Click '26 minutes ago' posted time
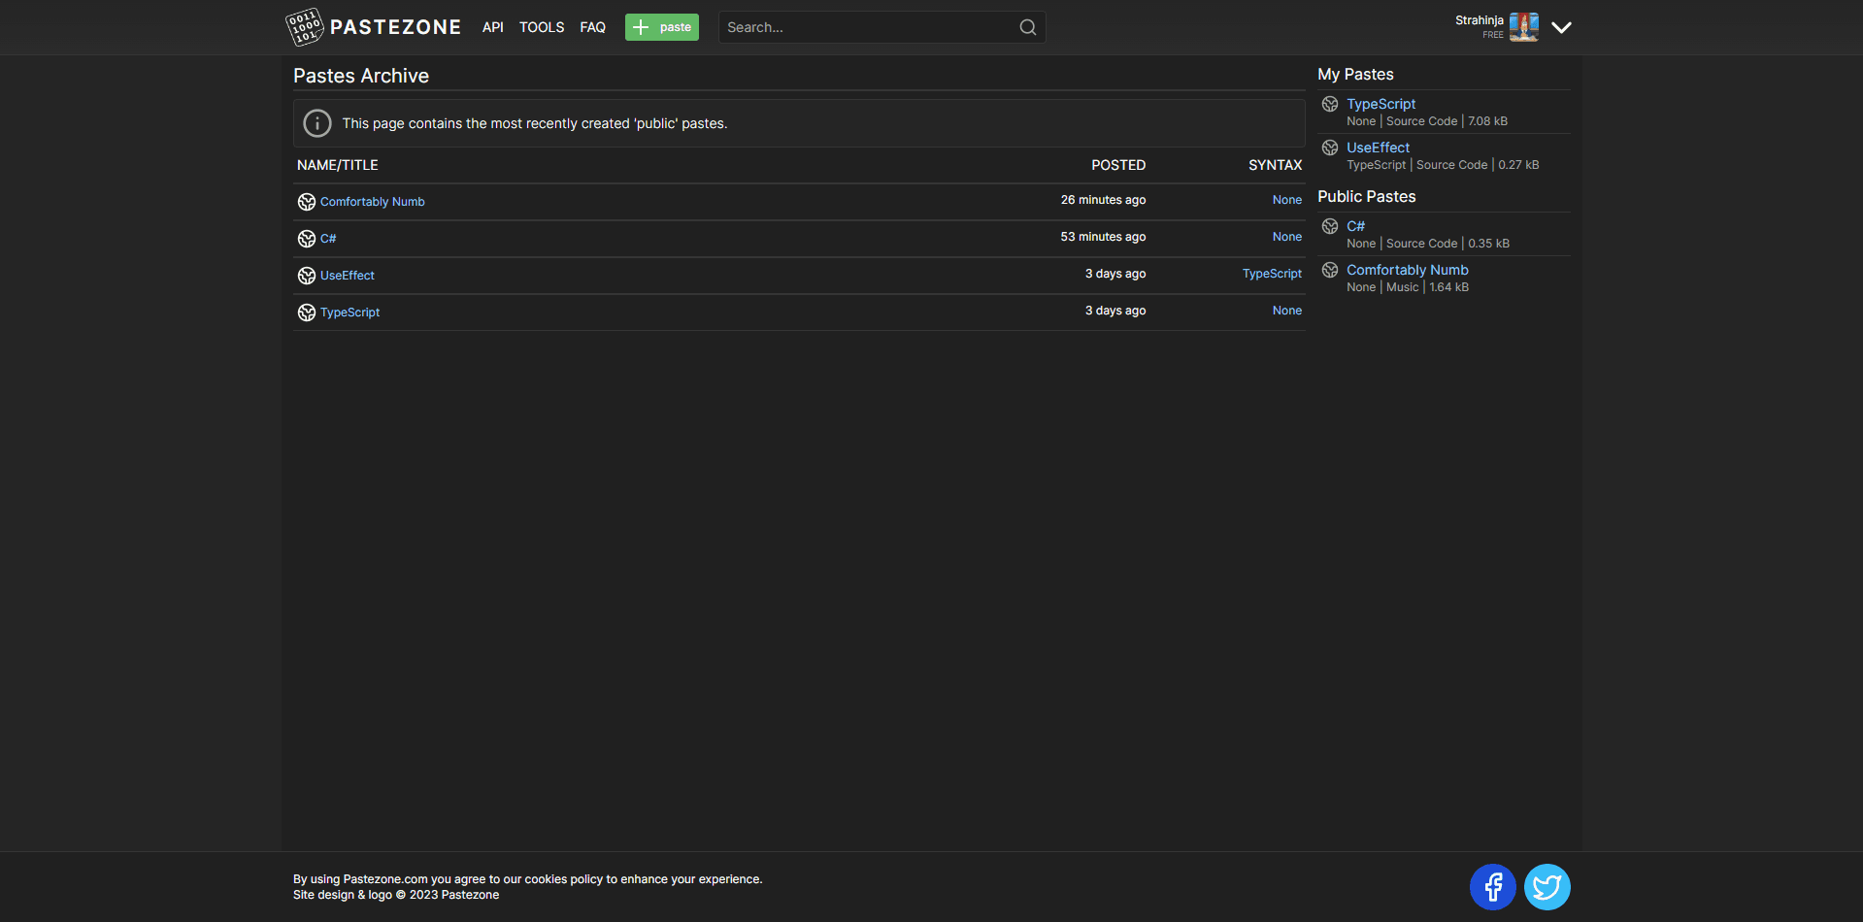 1103,200
